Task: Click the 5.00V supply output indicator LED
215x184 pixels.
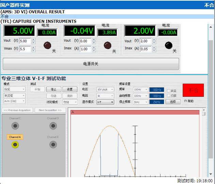Action: point(47,45)
